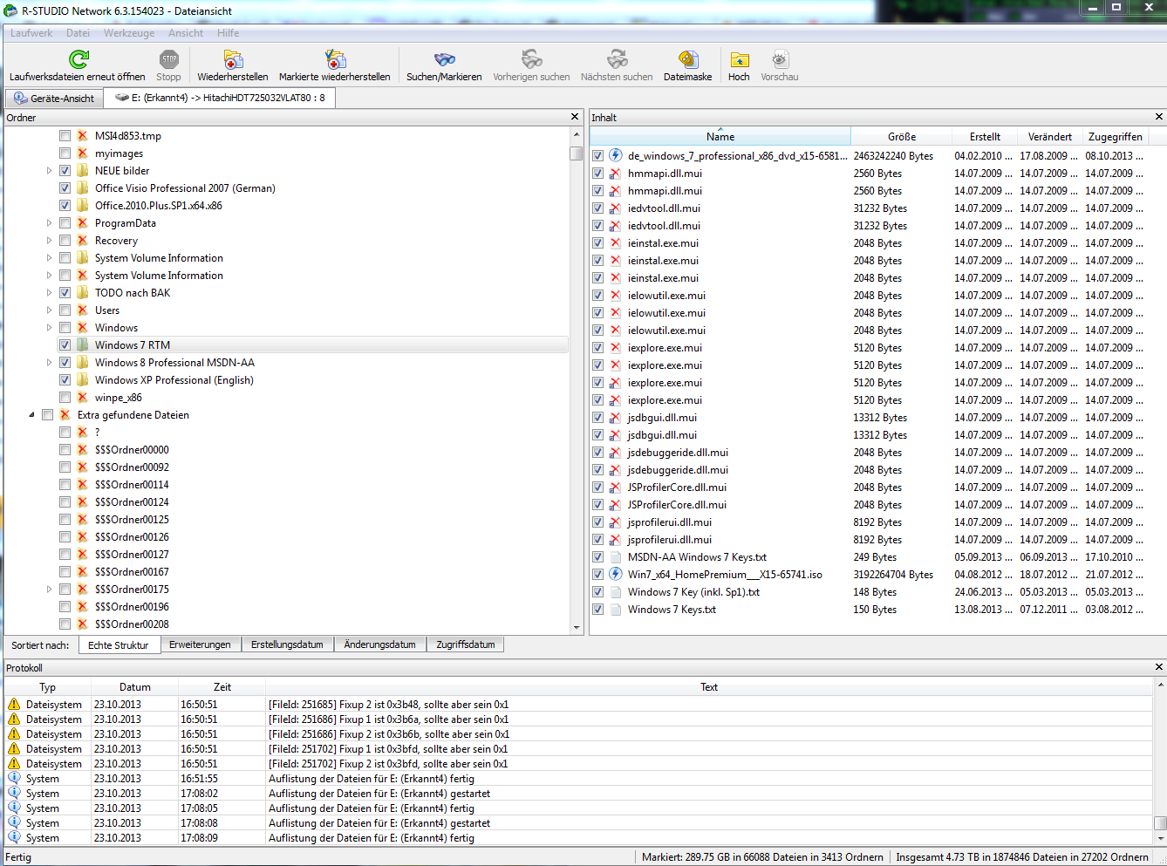Close the Protokoll panel

click(x=1158, y=667)
